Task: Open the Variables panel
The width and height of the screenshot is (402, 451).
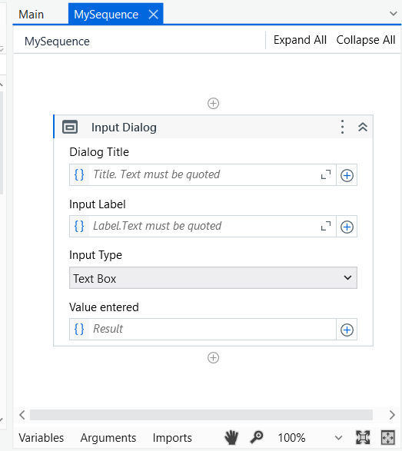Action: click(x=42, y=438)
